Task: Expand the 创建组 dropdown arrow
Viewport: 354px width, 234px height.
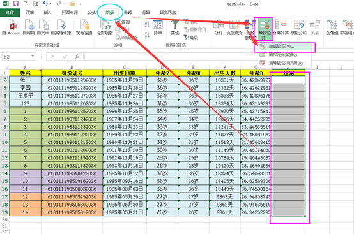Action: tap(332, 38)
